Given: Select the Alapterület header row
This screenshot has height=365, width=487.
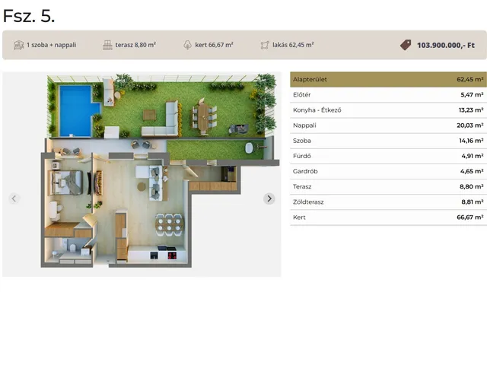Looking at the screenshot, I should (388, 79).
